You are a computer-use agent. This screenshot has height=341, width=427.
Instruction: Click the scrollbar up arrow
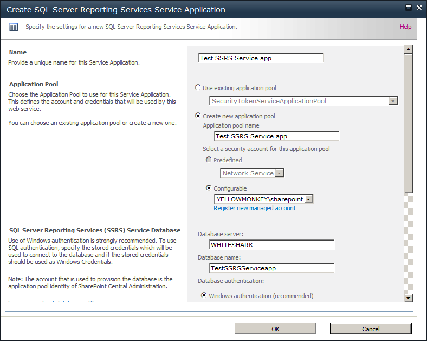(408, 49)
